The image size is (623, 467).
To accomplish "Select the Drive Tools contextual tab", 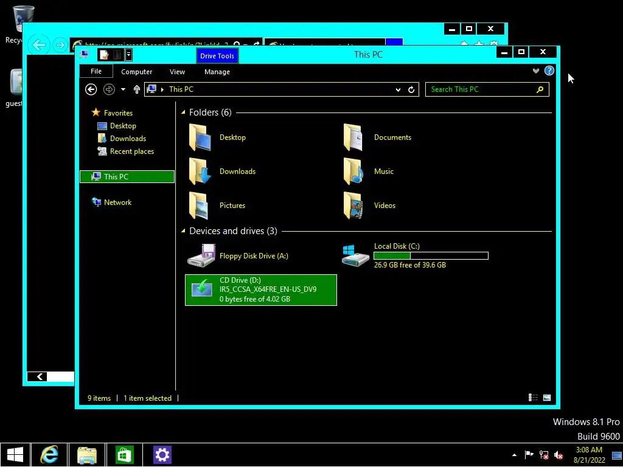I will point(217,56).
